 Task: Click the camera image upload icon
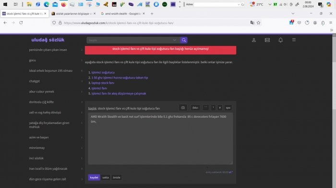point(183,108)
